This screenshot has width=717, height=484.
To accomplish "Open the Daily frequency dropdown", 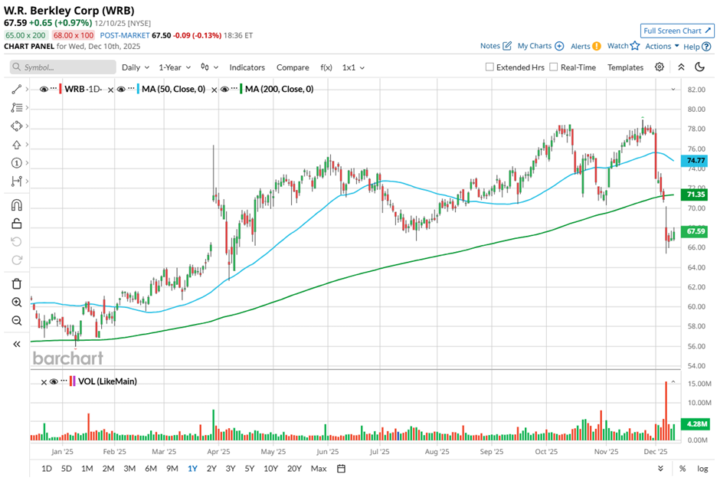I will coord(135,67).
